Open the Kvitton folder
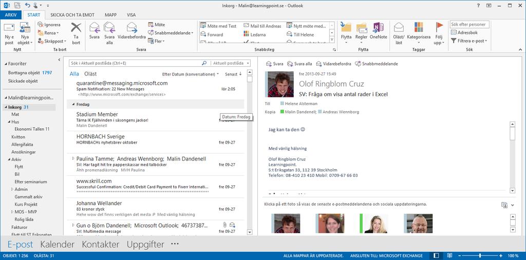 point(18,137)
